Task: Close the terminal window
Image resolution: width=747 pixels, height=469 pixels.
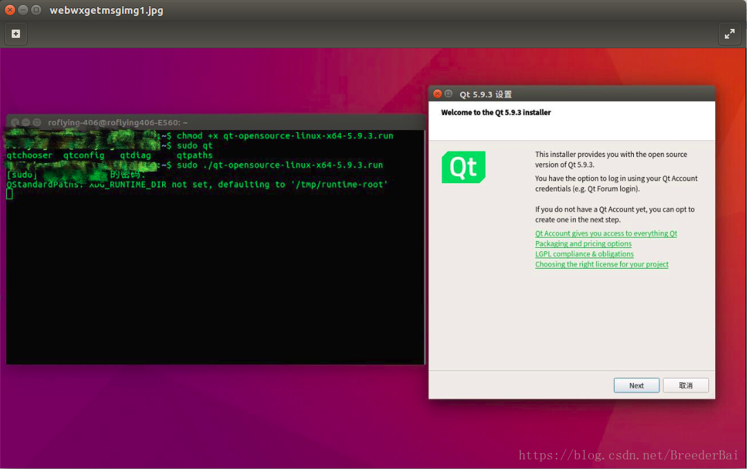Action: 14,123
